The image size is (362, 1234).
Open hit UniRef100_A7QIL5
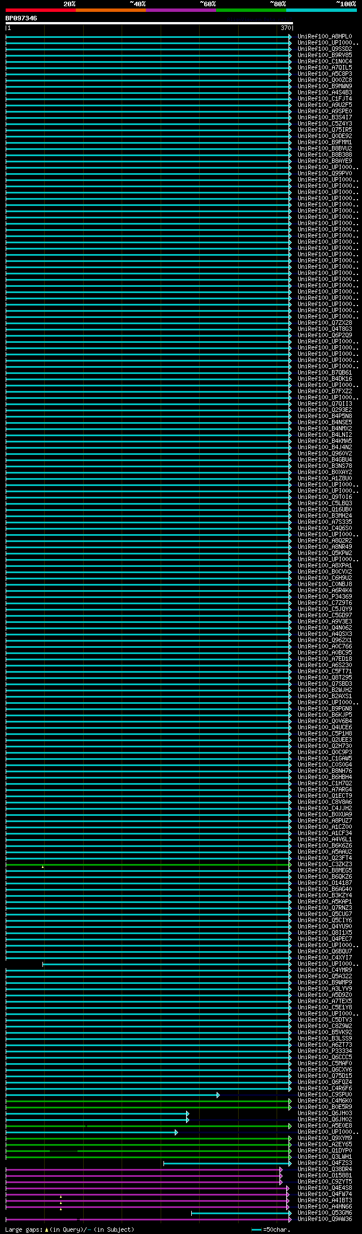pyautogui.click(x=325, y=68)
